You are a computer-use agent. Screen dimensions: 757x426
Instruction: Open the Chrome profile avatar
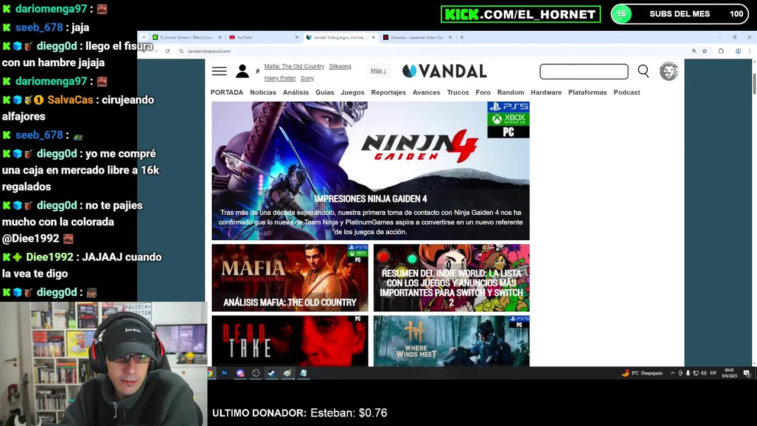[738, 51]
